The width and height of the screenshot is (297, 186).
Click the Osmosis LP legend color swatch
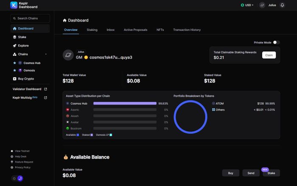click(x=111, y=135)
